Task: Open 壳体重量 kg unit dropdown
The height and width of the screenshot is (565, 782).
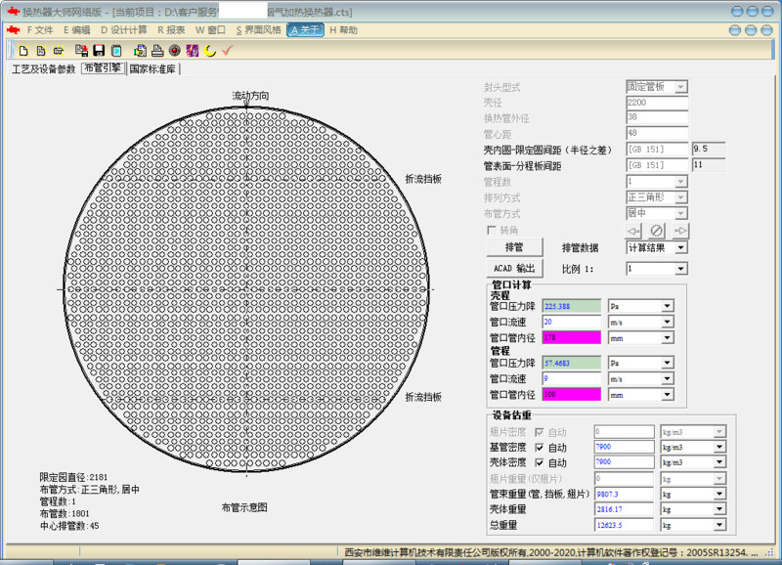Action: click(x=719, y=509)
